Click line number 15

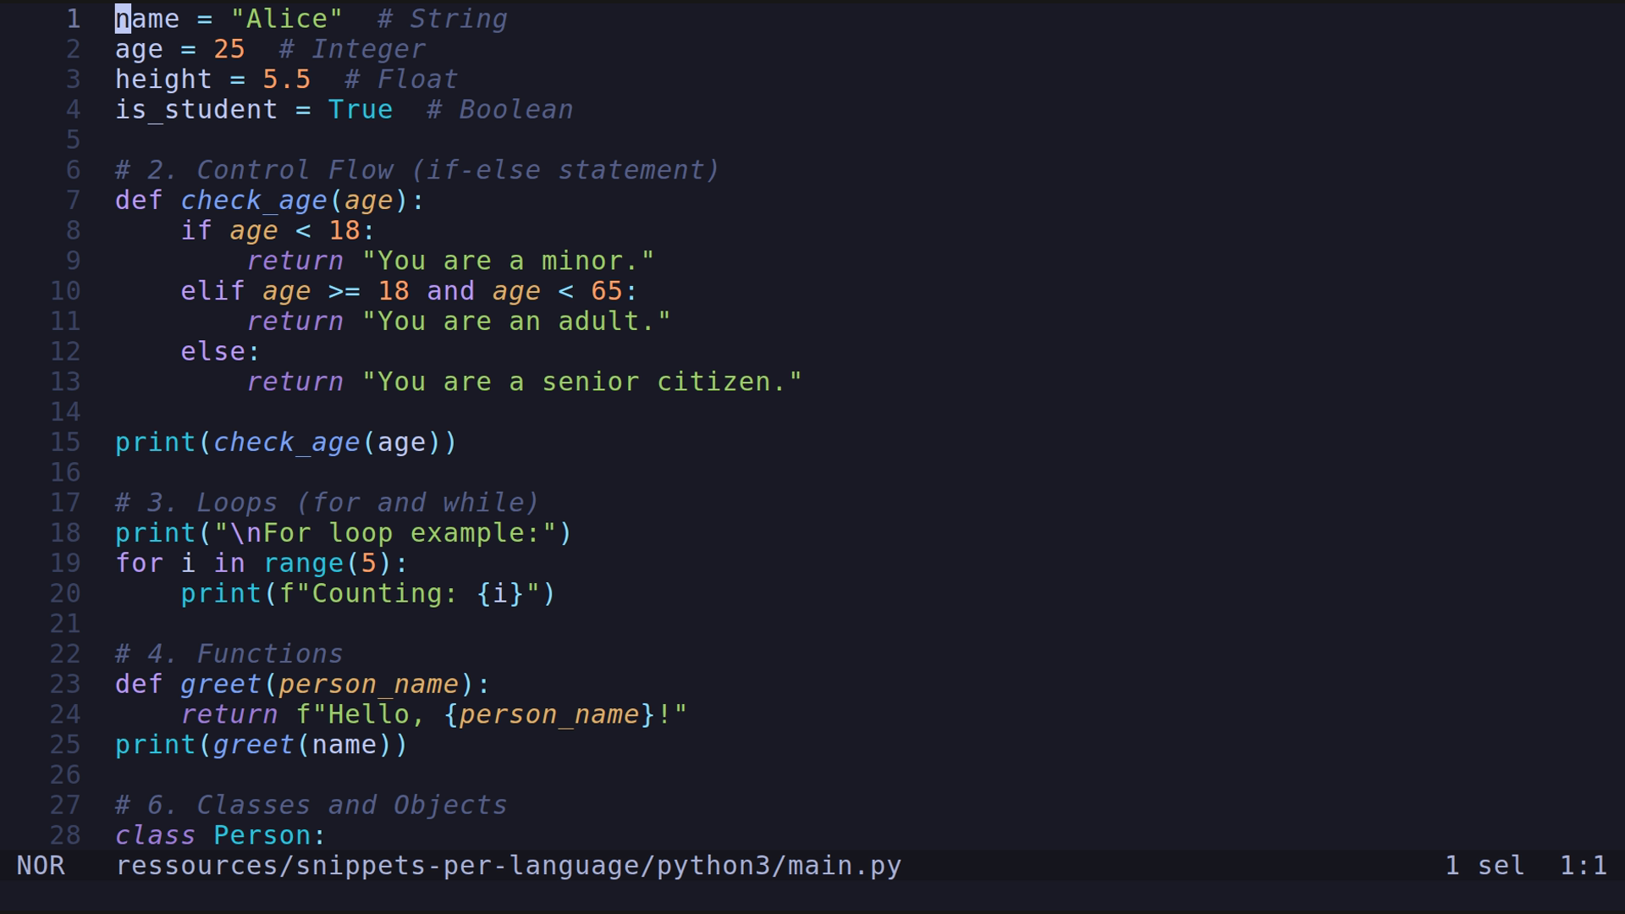tap(64, 441)
